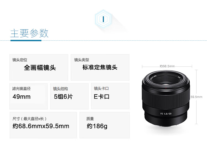Open the 滤光镜直径 49mm card
Viewport: 207px width, 144px height.
(28, 96)
